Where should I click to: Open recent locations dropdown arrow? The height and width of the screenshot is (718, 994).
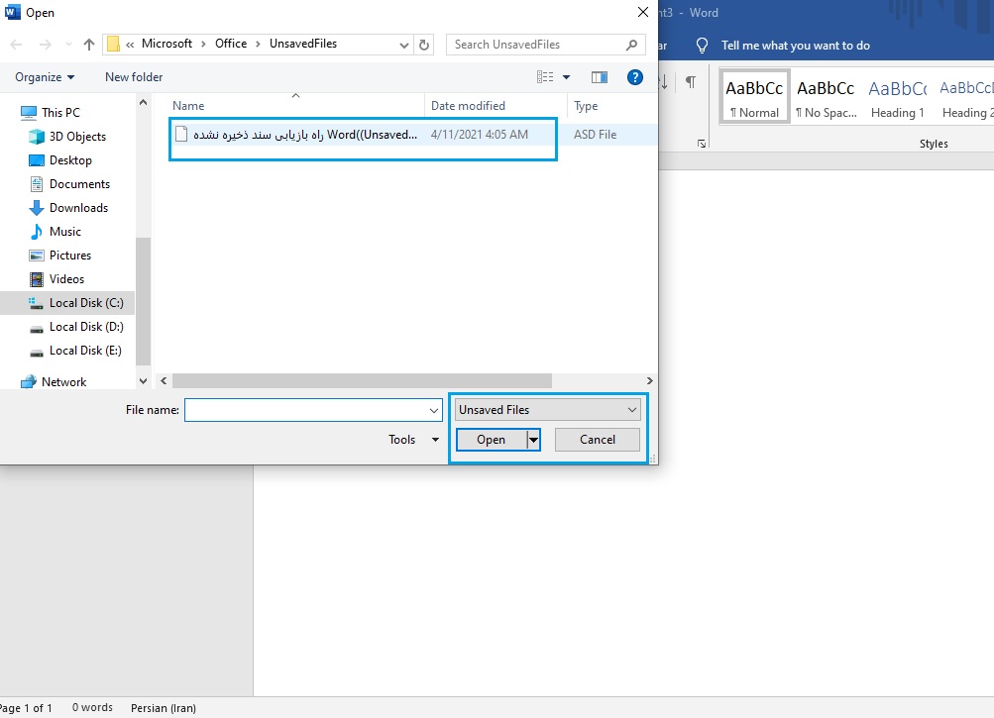coord(68,45)
